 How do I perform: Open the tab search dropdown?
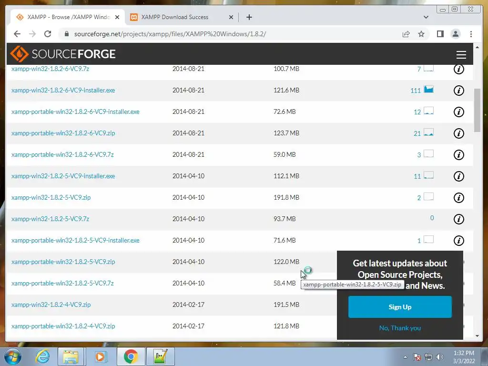point(426,17)
